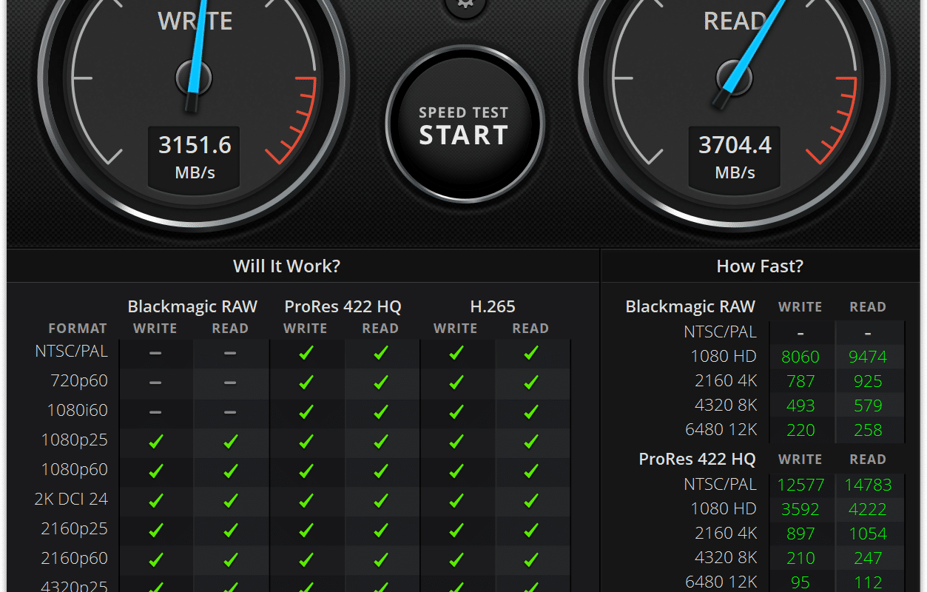This screenshot has height=592, width=927.
Task: Click the H.265 write checkmark for 720p60
Action: click(456, 383)
